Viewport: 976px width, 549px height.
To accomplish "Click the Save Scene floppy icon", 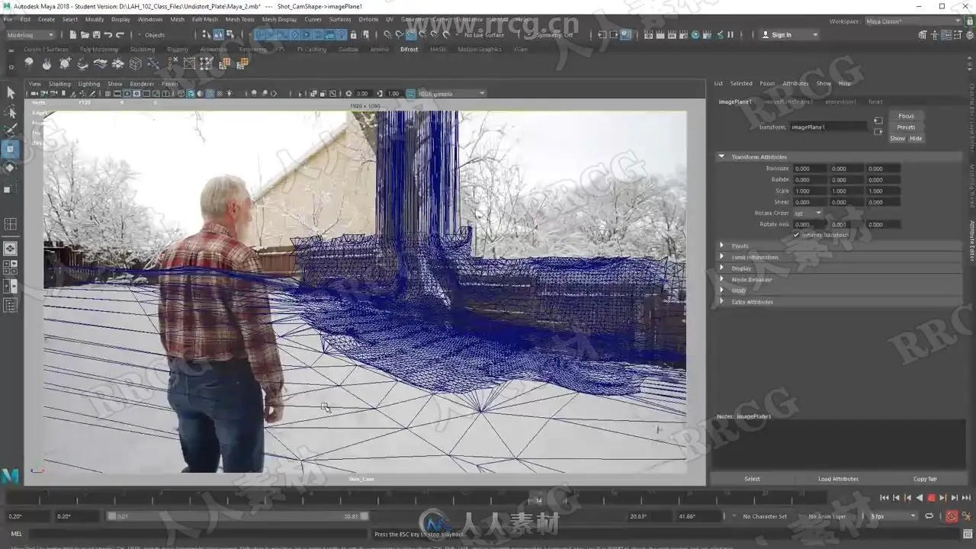I will (96, 34).
